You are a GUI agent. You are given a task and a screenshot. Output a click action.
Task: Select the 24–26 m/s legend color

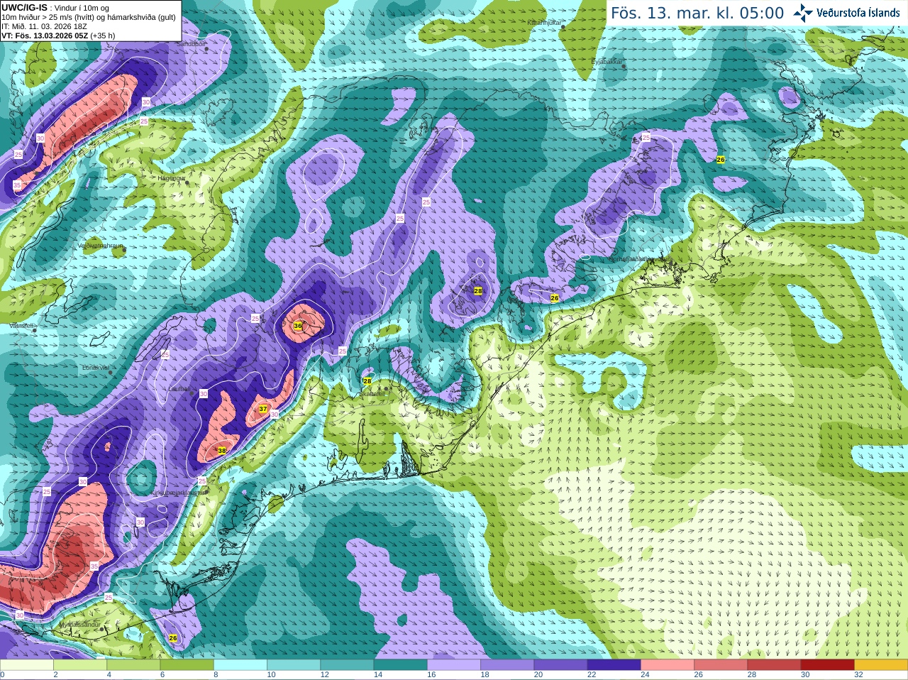coord(668,665)
